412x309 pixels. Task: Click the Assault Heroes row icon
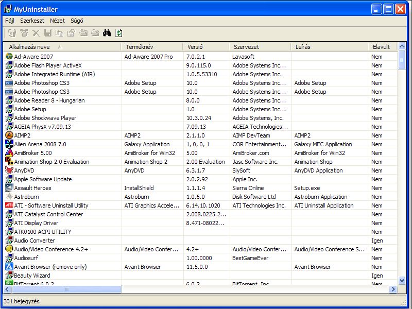[9, 187]
